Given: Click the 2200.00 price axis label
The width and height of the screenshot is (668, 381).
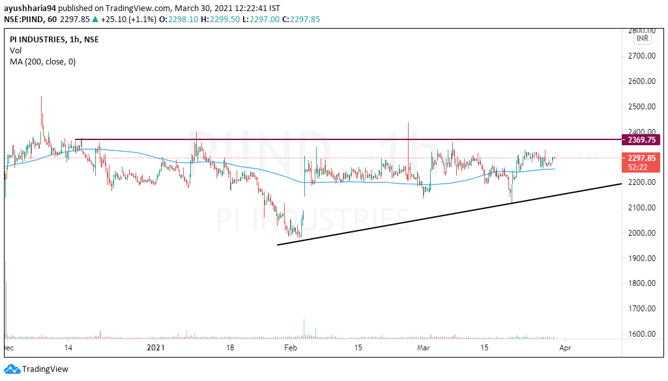Looking at the screenshot, I should pyautogui.click(x=641, y=182).
